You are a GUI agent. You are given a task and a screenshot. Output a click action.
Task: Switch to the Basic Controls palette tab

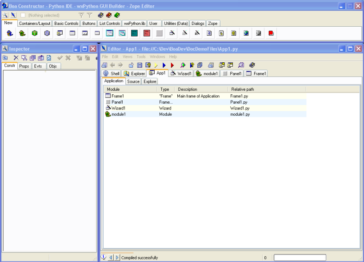pos(66,23)
